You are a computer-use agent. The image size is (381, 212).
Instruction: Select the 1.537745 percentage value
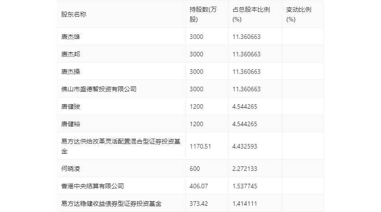point(245,186)
